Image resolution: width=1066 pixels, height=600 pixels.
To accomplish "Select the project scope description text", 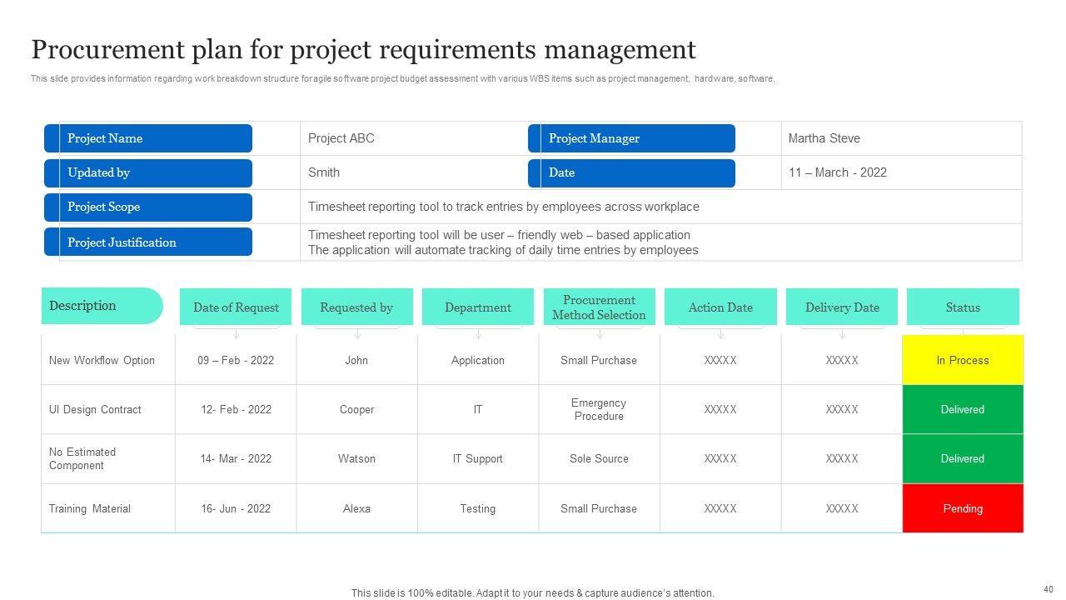I will click(x=504, y=207).
